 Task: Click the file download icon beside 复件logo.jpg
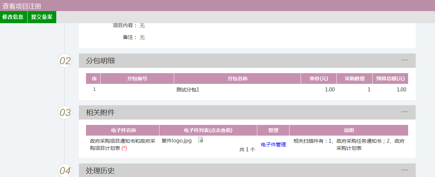coord(201,140)
